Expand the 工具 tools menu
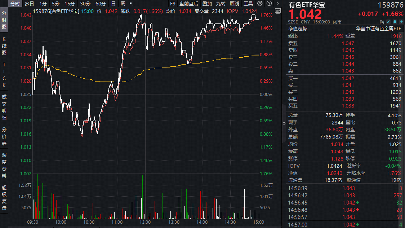Viewport: 405px width, 228px height. tap(248, 4)
